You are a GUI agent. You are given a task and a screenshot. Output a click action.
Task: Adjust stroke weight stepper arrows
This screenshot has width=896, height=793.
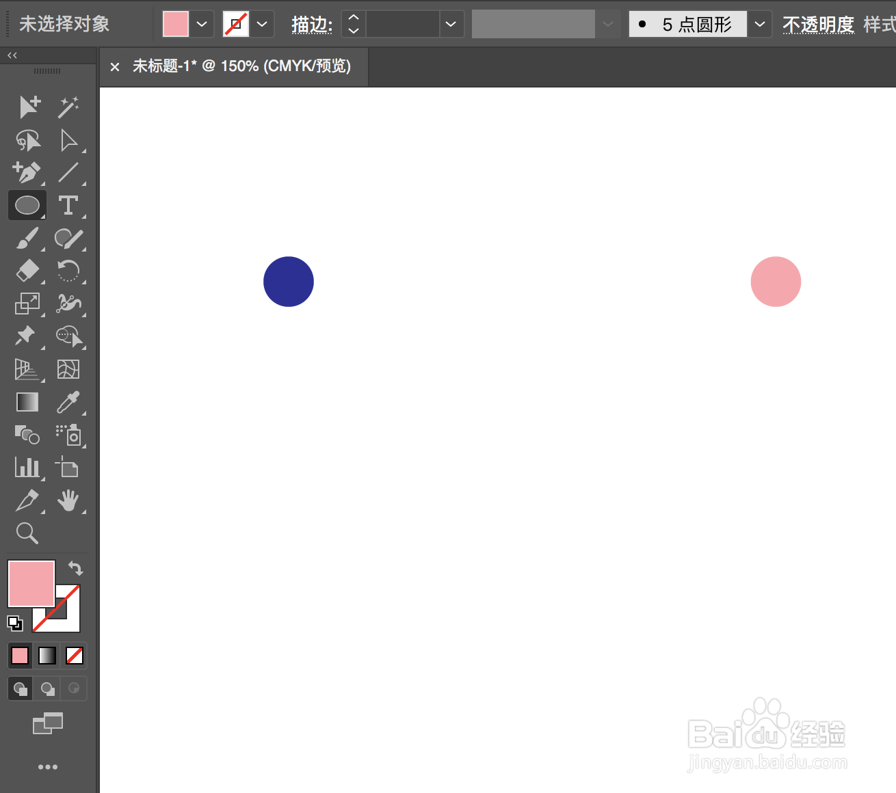click(x=354, y=24)
